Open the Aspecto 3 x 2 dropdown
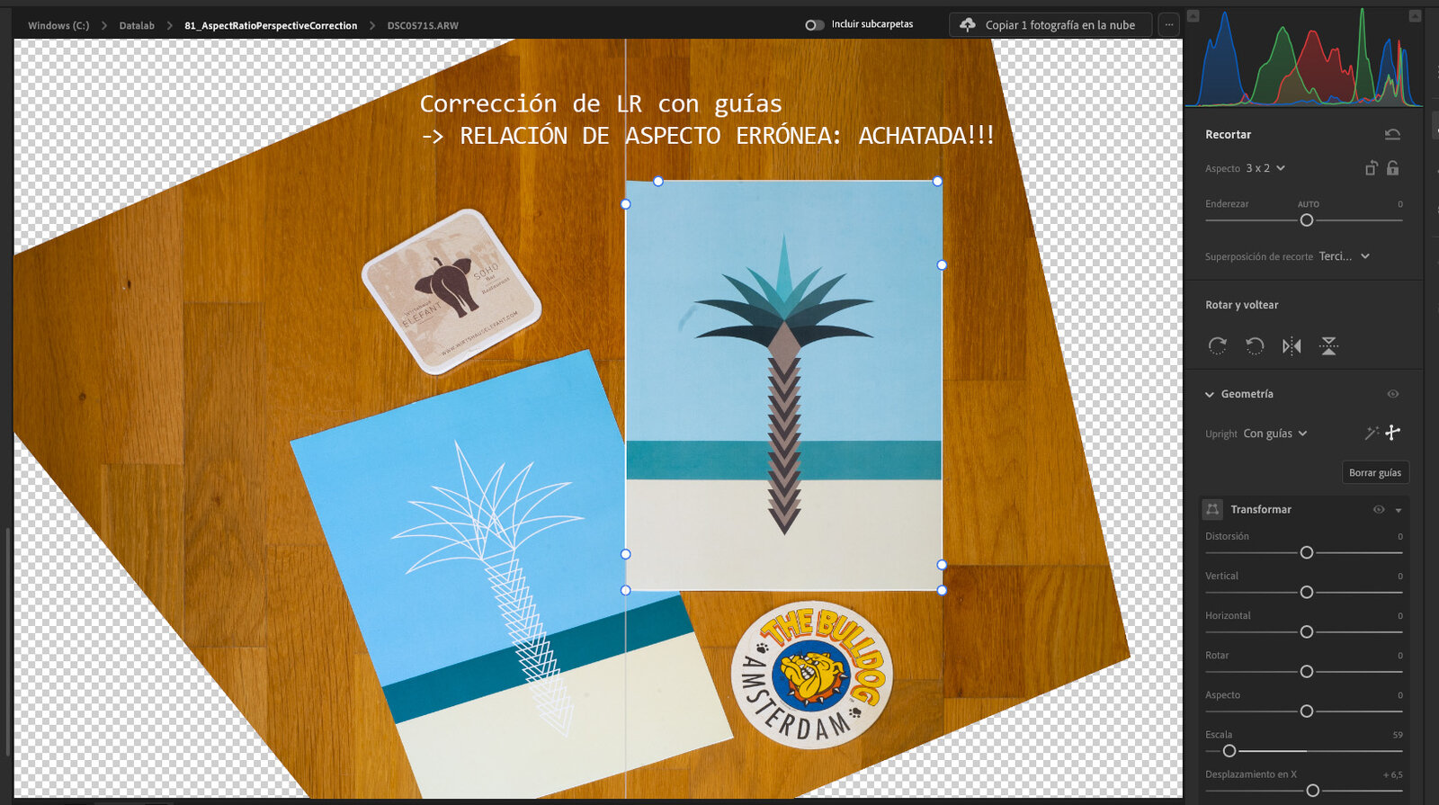 [x=1265, y=168]
